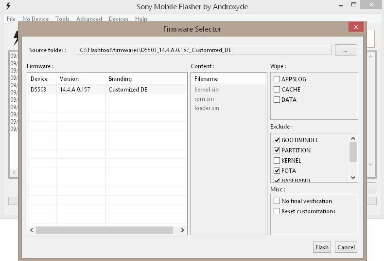Browse for the source folder with the ... button

(x=345, y=50)
